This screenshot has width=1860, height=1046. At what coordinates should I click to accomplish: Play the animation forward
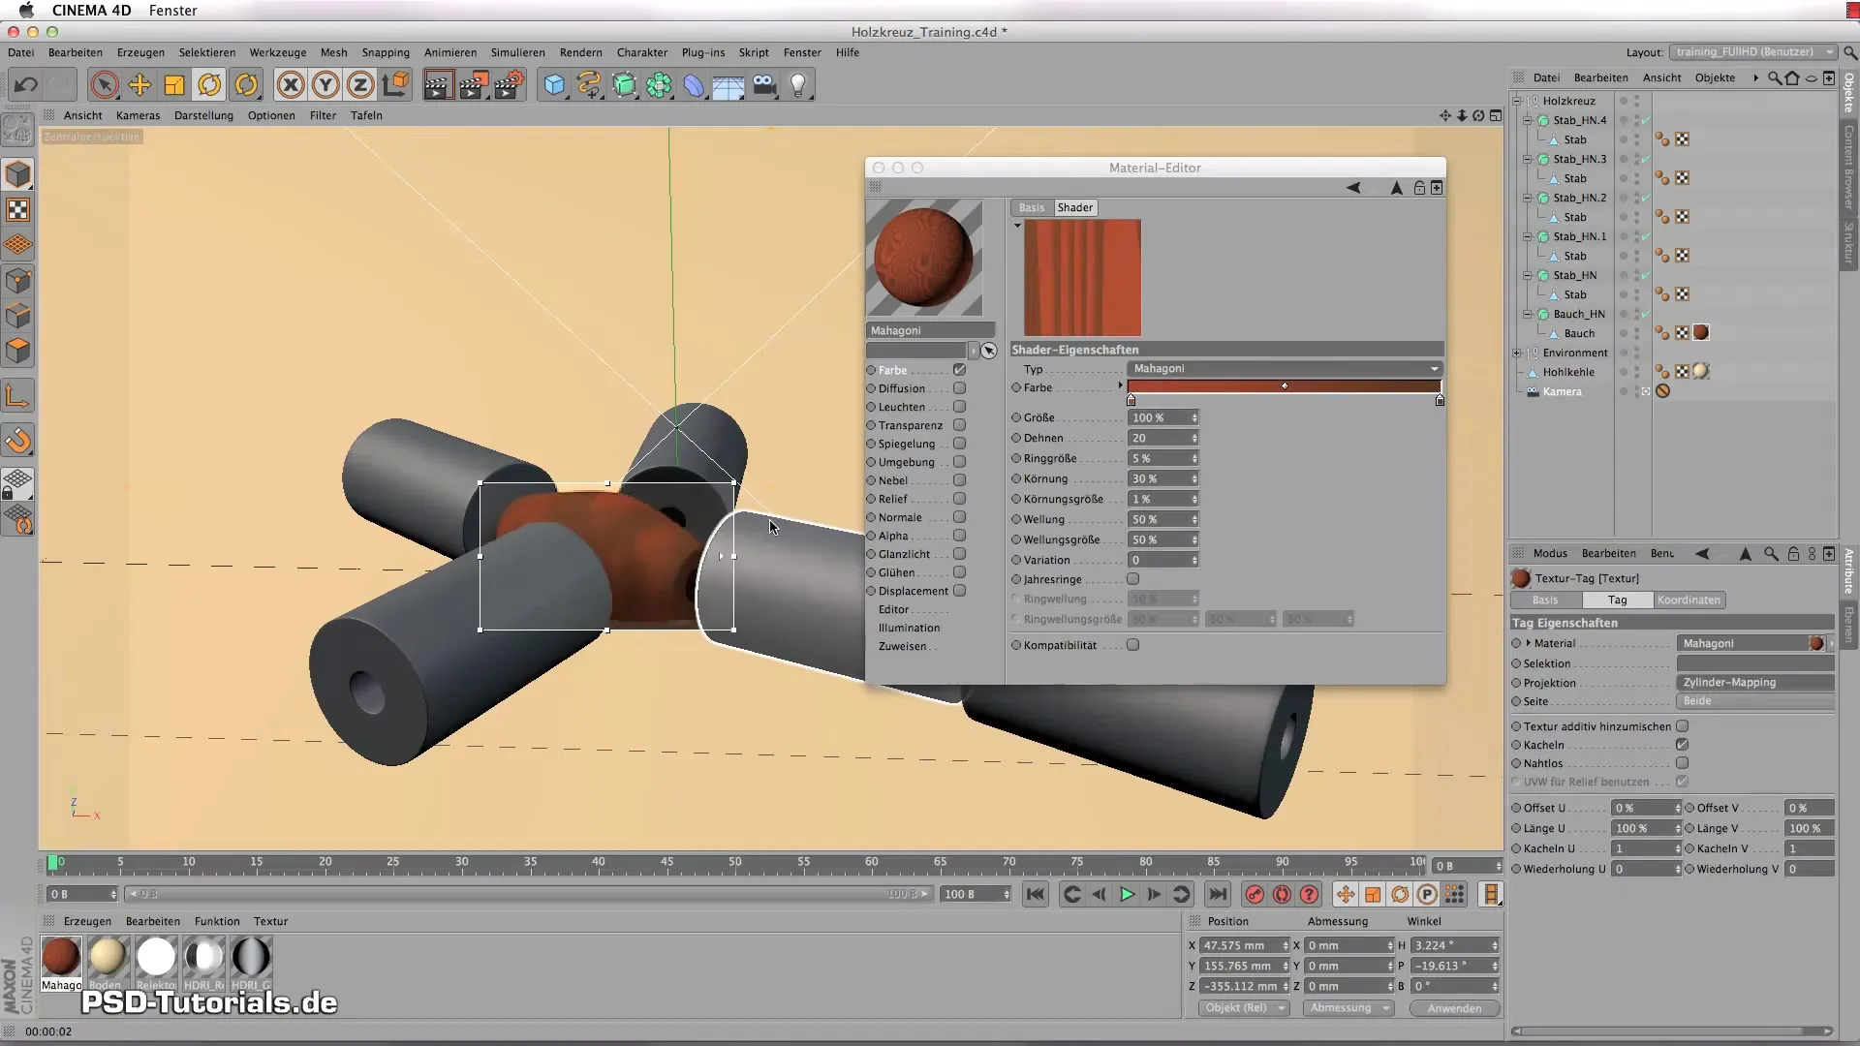1127,894
